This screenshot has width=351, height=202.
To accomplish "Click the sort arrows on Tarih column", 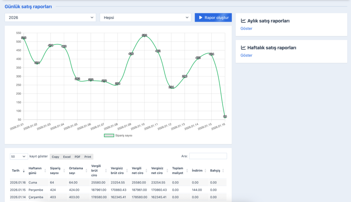I will (24, 171).
